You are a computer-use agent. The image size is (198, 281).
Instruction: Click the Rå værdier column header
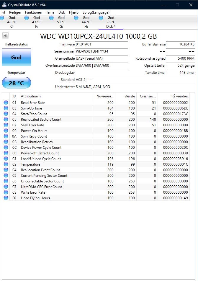[174, 96]
